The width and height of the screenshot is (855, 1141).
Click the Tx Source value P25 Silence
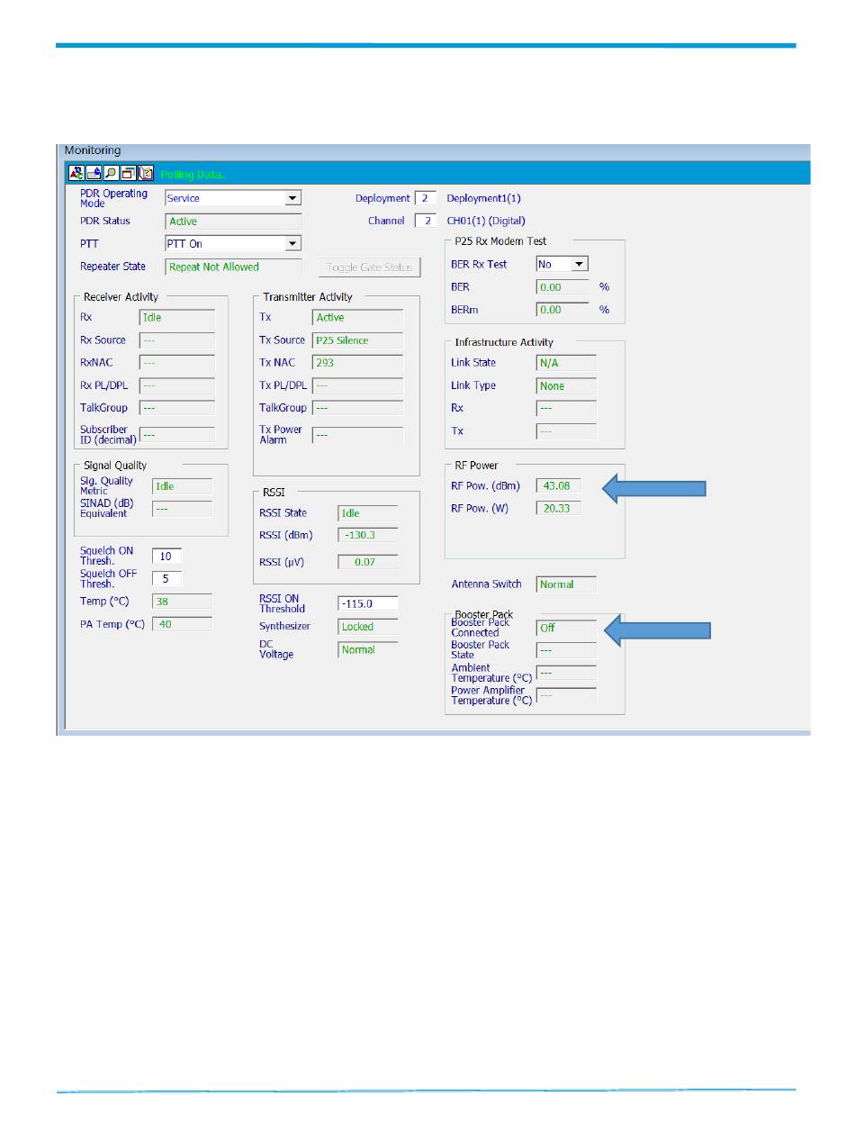358,340
